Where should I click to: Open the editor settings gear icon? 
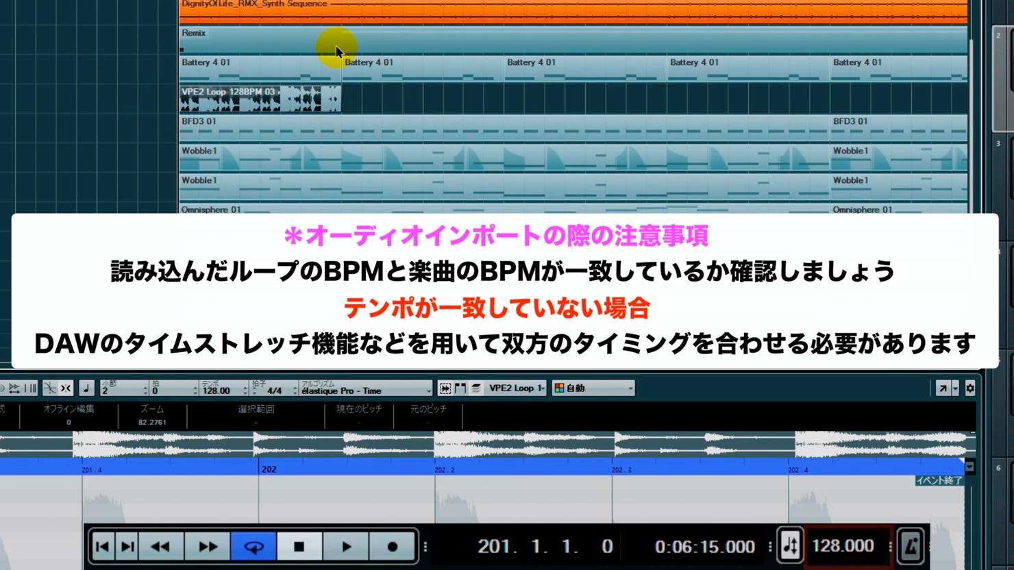tap(970, 388)
